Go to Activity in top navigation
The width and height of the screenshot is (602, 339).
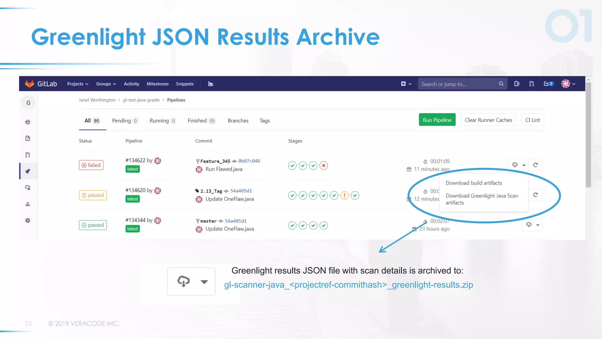click(x=131, y=84)
